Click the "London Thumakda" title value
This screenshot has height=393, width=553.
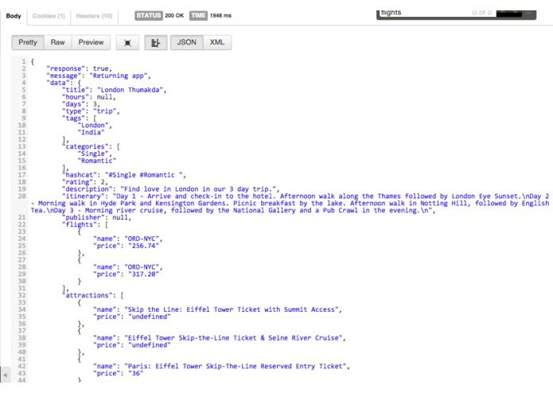coord(130,90)
